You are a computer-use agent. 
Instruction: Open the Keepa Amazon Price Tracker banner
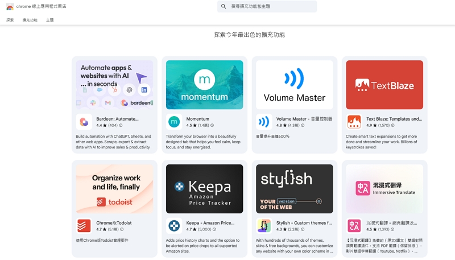click(205, 189)
